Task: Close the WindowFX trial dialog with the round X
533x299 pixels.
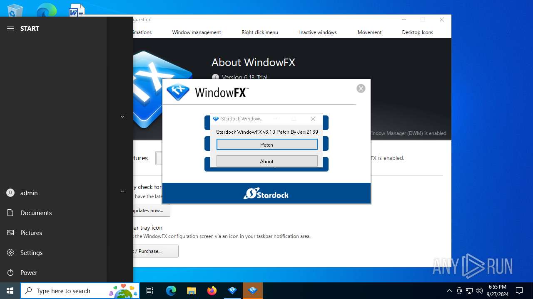Action: click(361, 88)
